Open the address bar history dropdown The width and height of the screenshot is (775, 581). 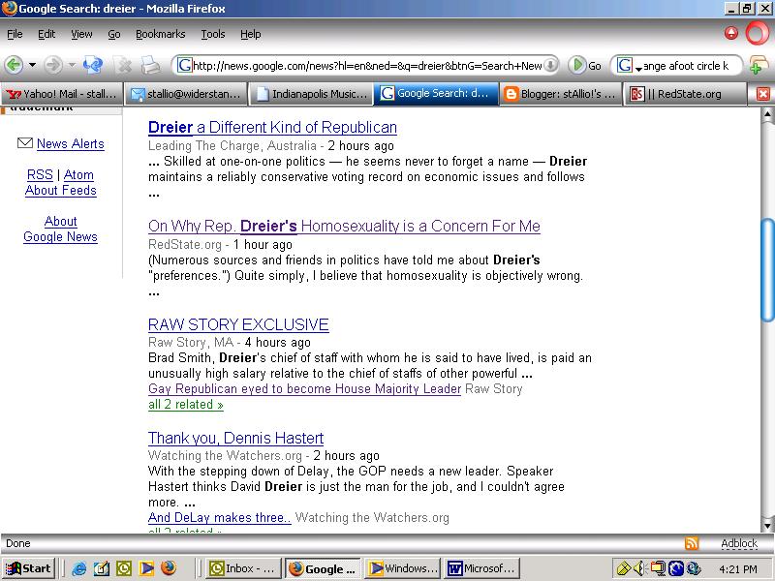[550, 65]
